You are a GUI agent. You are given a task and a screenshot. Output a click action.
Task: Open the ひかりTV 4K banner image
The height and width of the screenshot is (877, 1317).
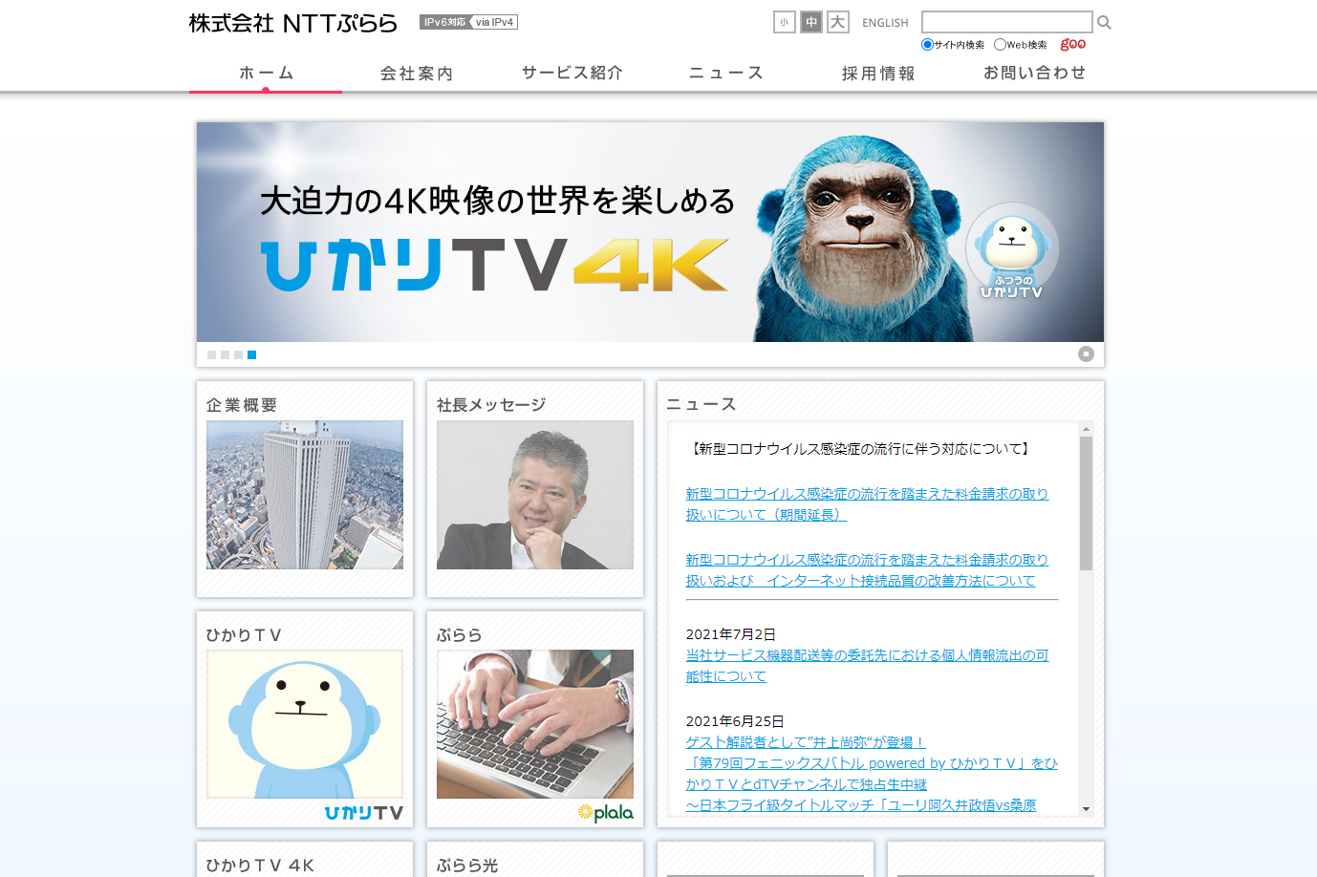[650, 232]
